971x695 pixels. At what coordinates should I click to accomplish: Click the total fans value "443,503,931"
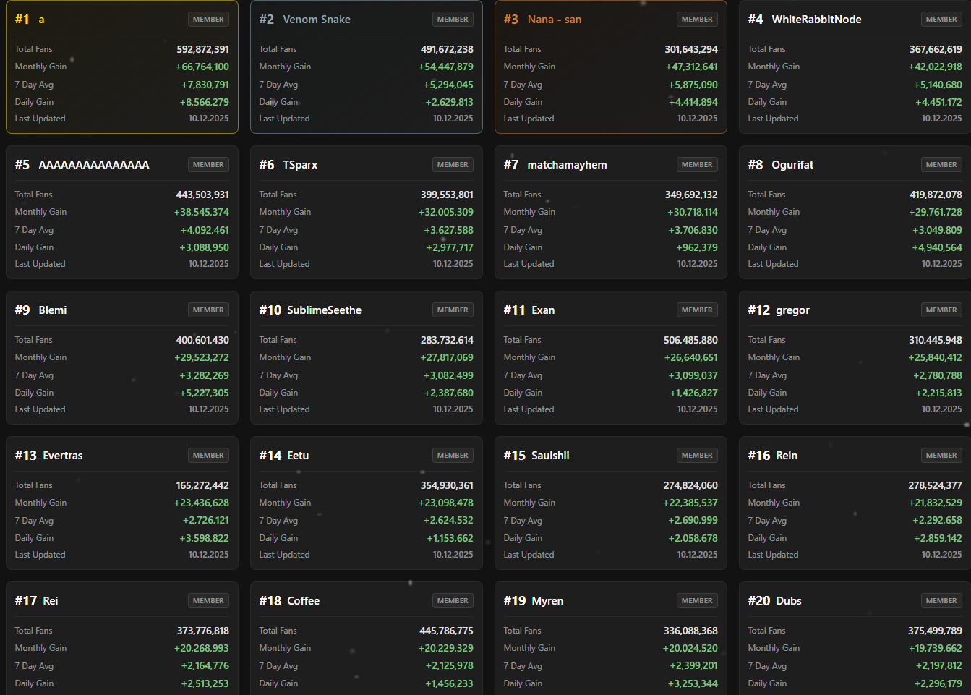[202, 195]
